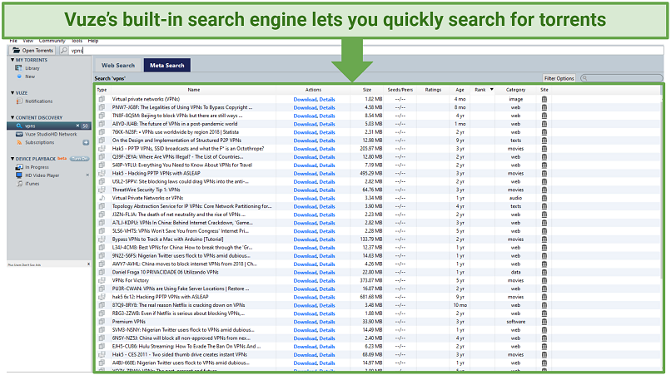
Task: Collapse the VUZE sidebar section
Action: click(x=12, y=93)
